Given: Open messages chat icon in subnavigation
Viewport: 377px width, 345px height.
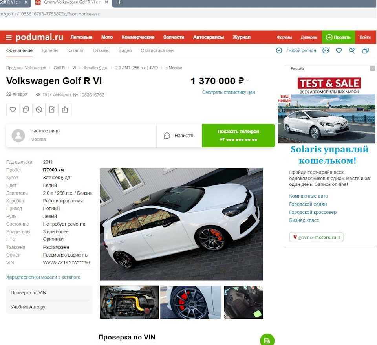Looking at the screenshot, I should tap(326, 51).
